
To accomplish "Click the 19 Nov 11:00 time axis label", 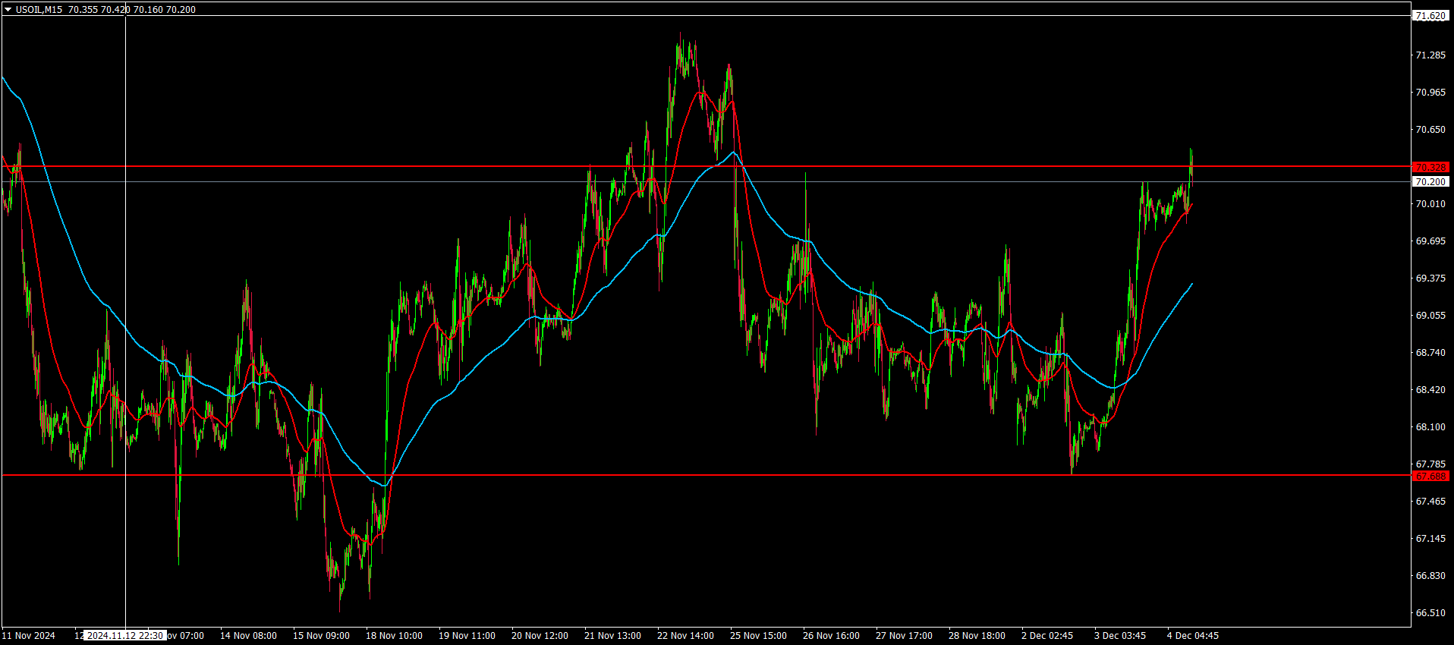I will [467, 636].
